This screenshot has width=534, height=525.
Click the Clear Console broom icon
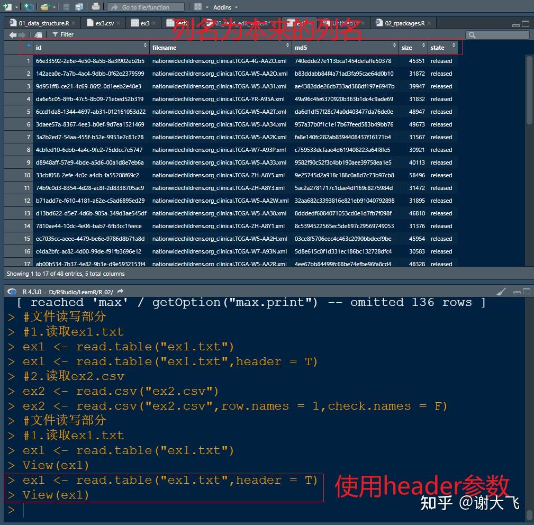tap(501, 292)
